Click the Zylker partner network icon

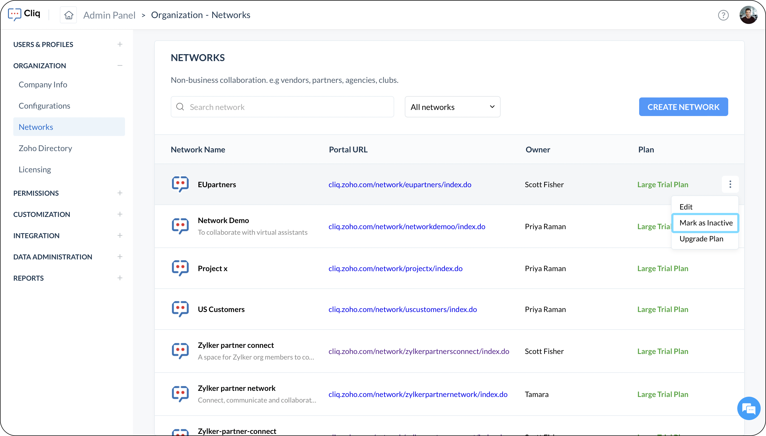pos(180,394)
